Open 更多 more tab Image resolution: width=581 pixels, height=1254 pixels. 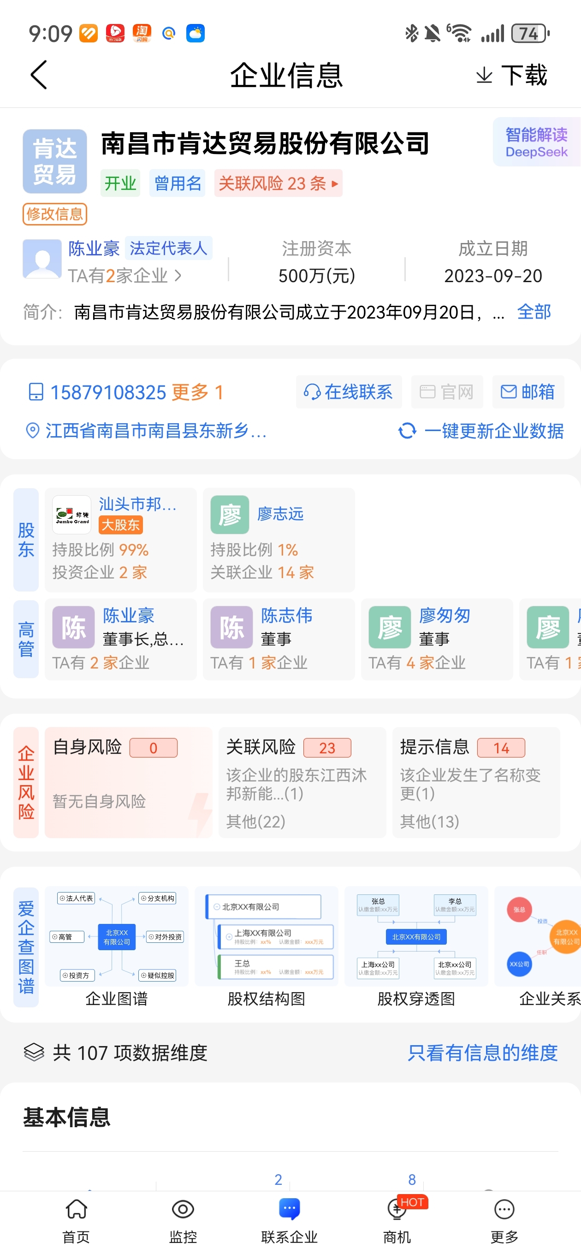pyautogui.click(x=504, y=1222)
